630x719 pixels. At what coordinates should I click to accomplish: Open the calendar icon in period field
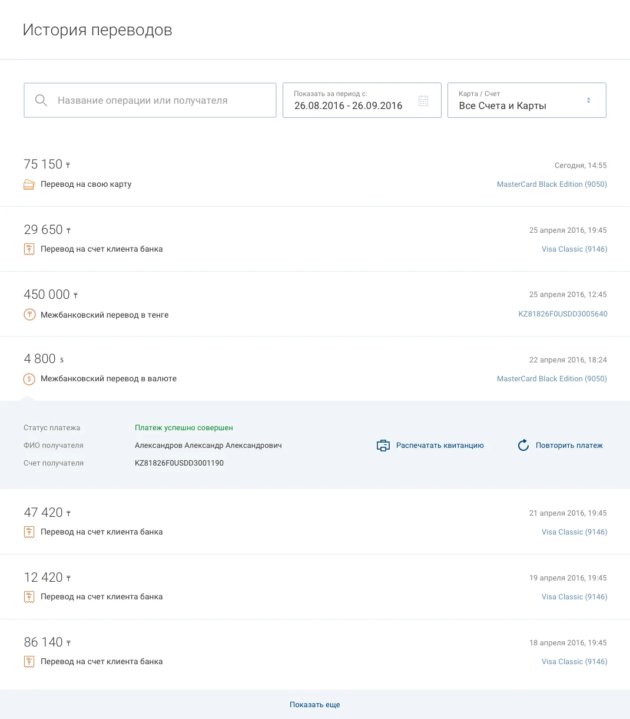click(423, 101)
